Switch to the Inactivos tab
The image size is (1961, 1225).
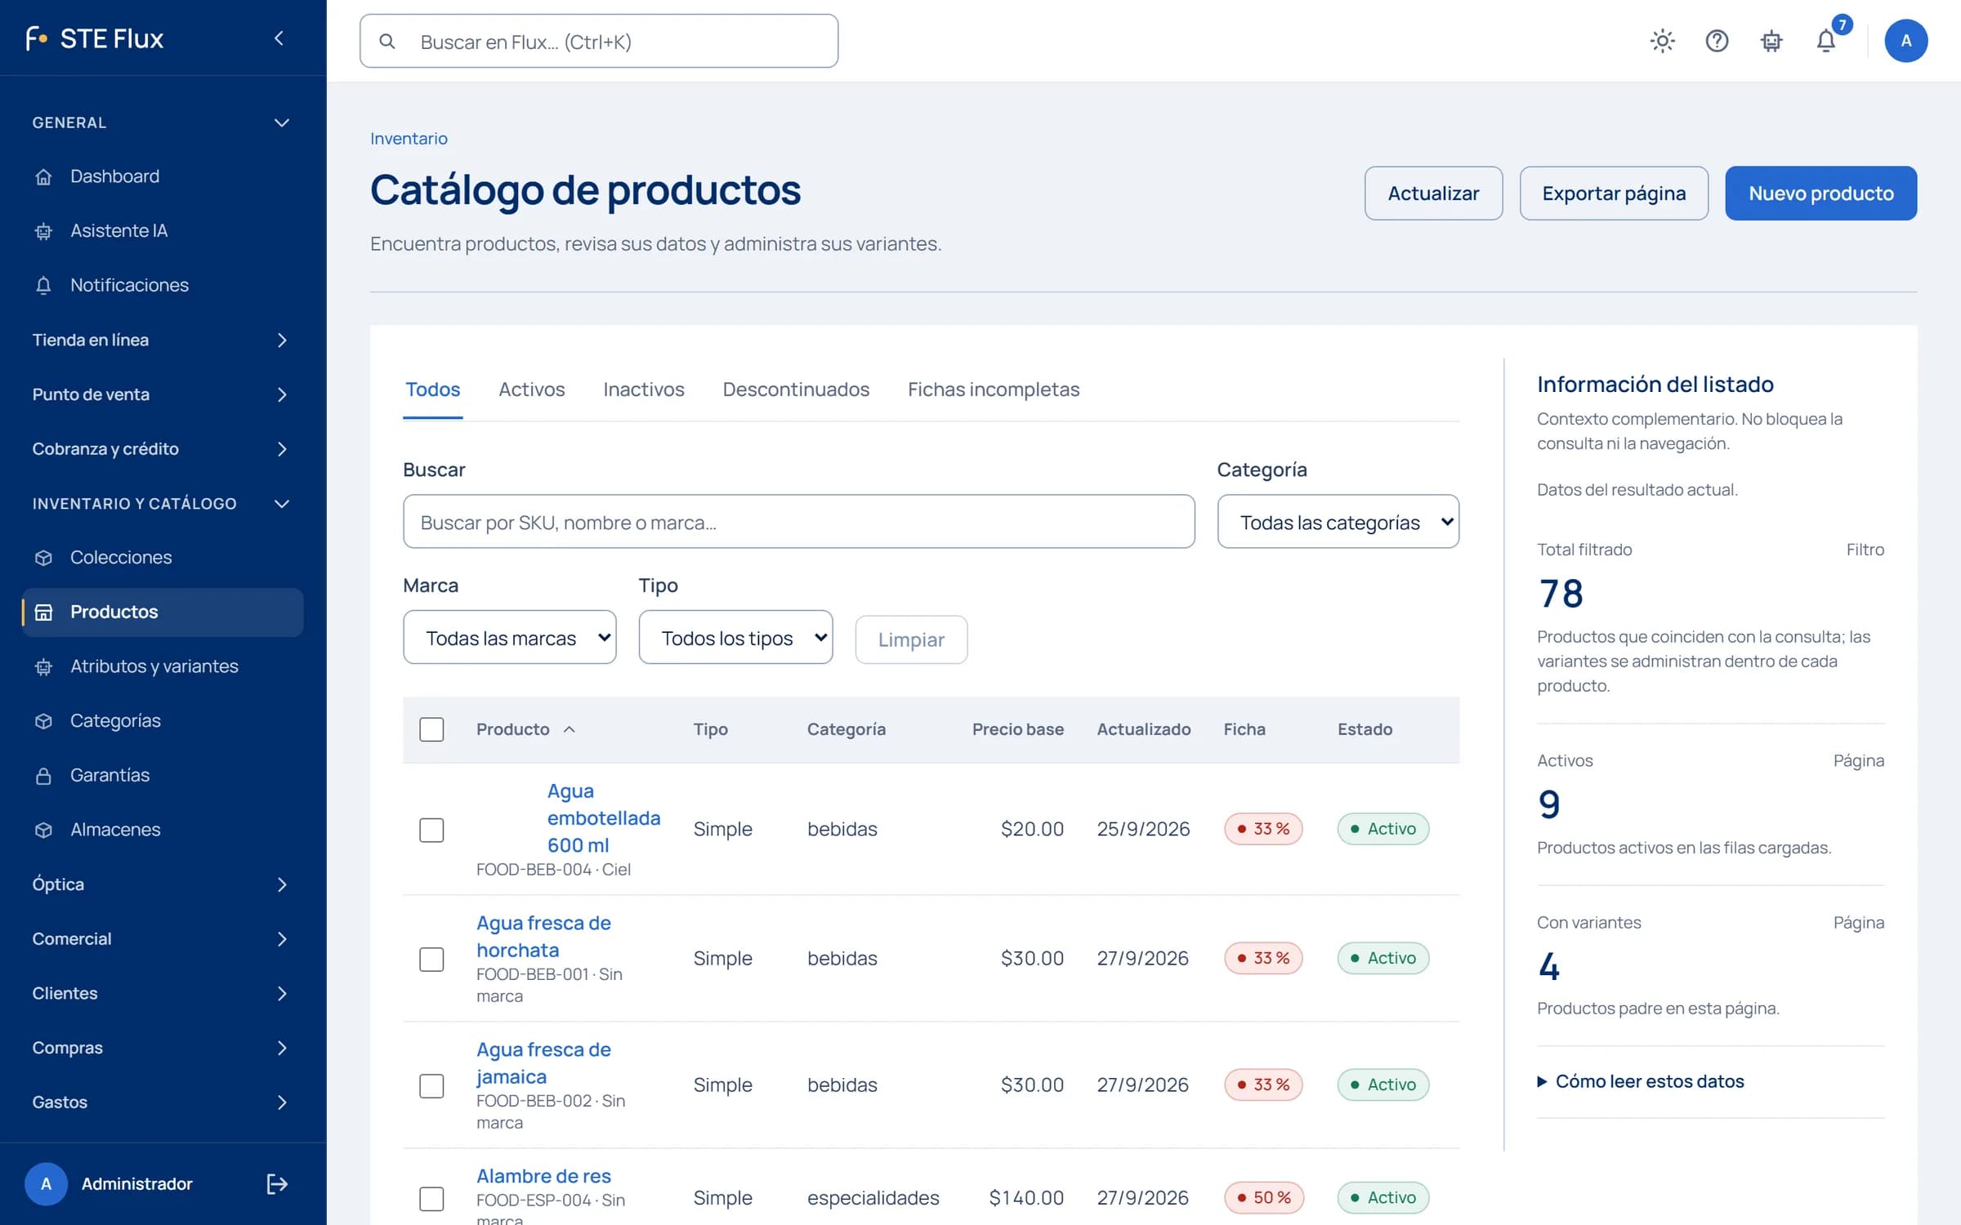(644, 390)
